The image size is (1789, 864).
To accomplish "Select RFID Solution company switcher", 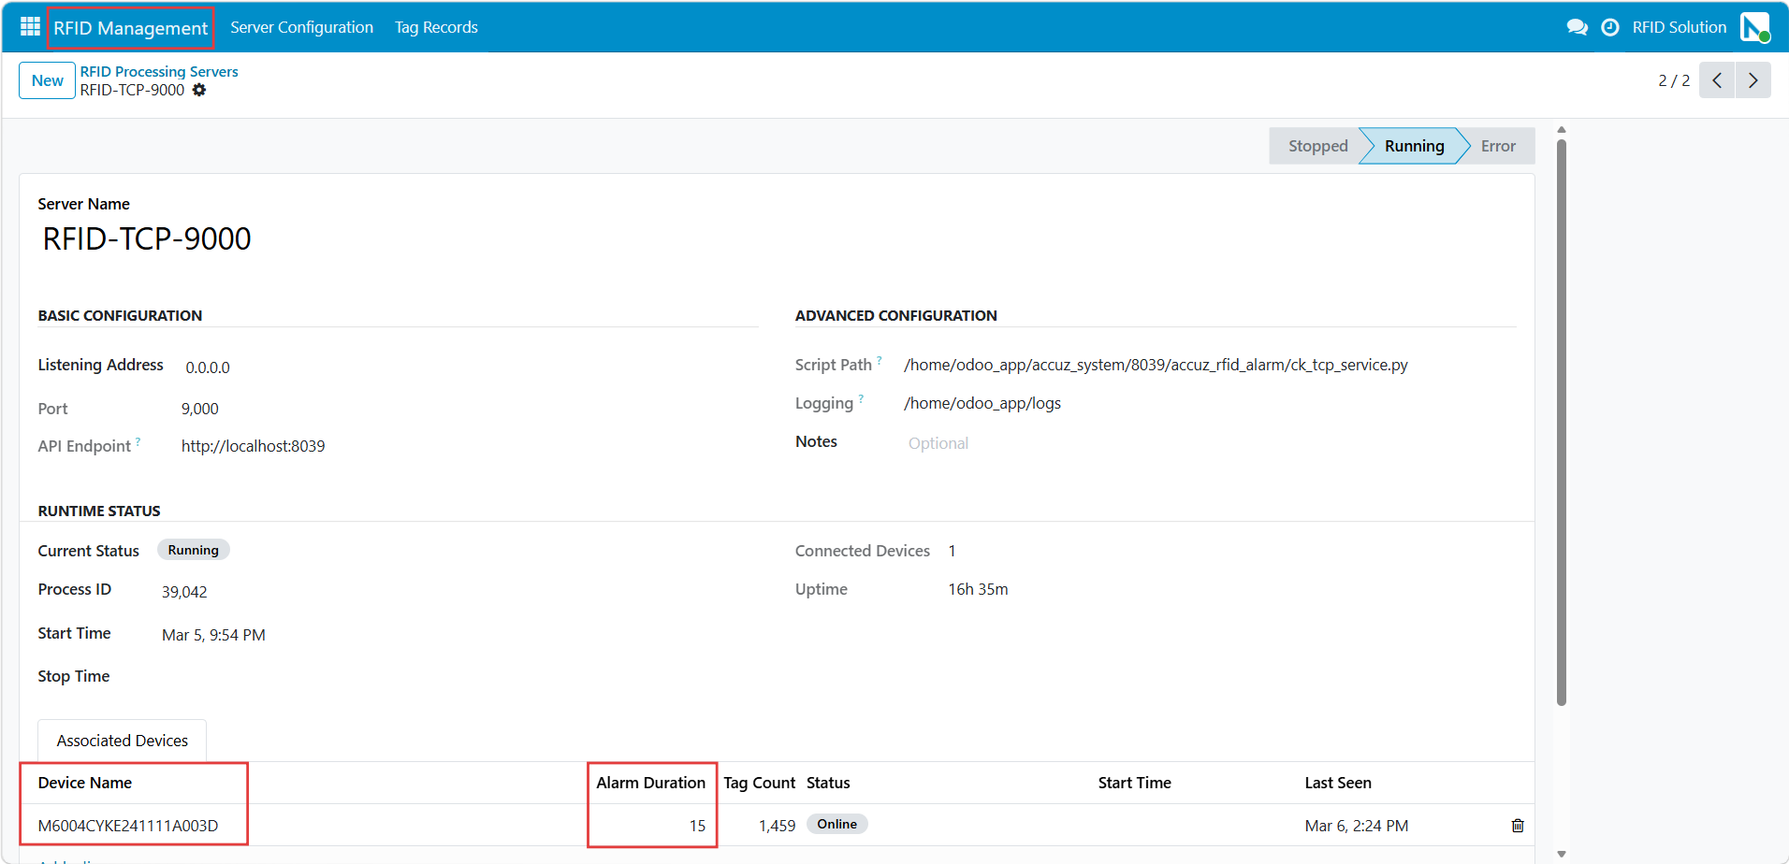I will 1680,27.
